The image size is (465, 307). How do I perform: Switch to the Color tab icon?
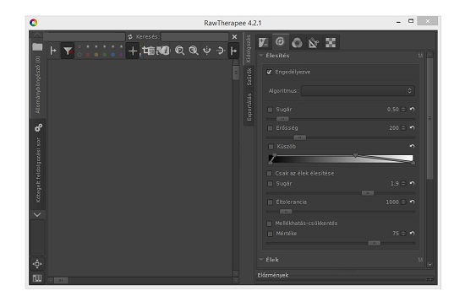tap(297, 42)
